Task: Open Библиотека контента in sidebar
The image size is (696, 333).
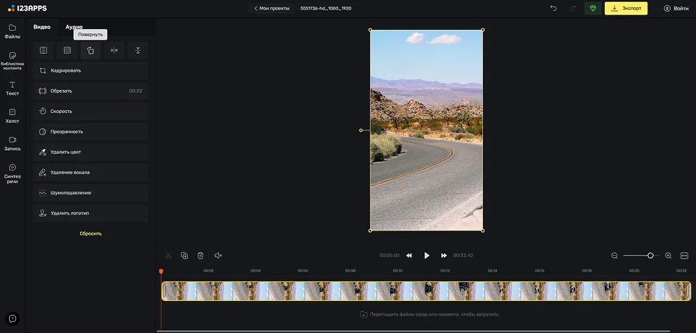Action: (x=13, y=60)
